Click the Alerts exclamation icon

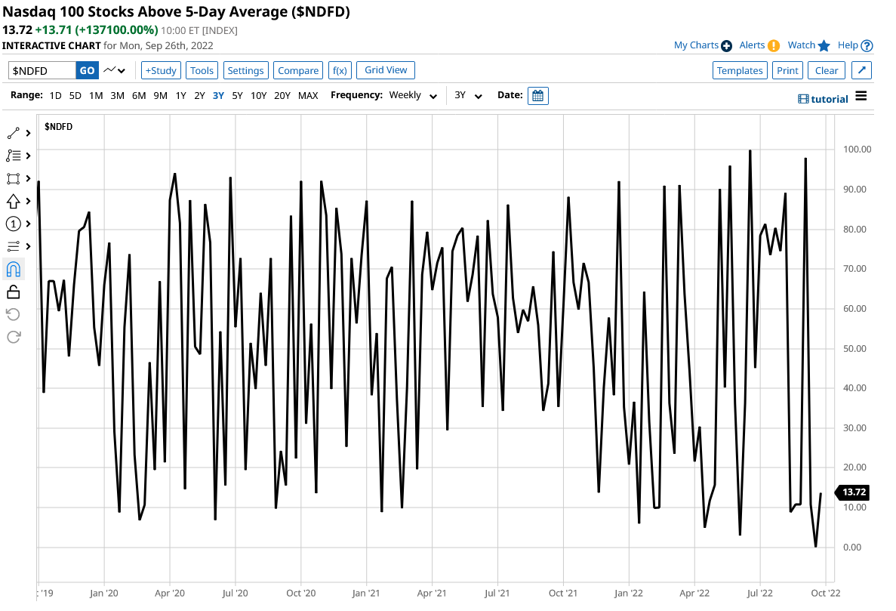774,46
